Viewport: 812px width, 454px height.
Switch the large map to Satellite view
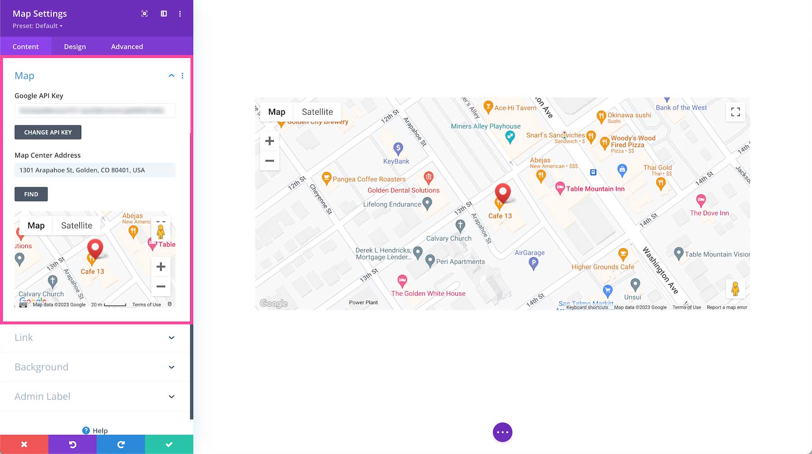[318, 111]
